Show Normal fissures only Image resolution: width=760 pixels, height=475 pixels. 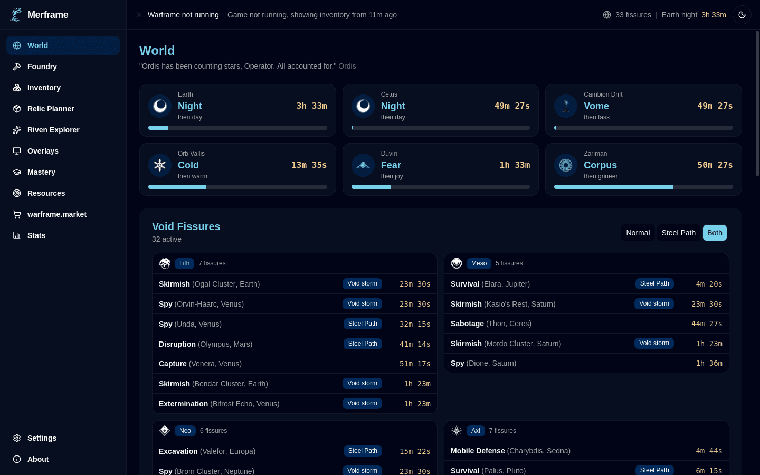pos(638,233)
